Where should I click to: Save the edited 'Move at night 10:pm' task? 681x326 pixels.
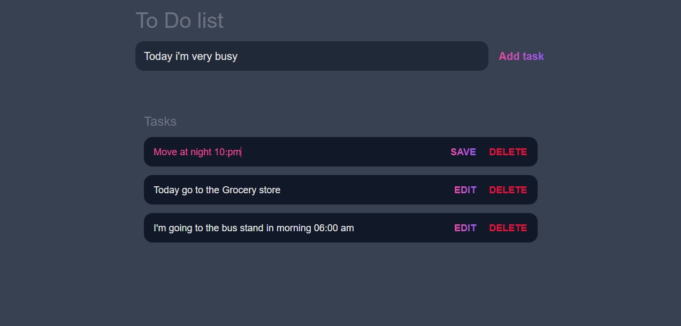(x=463, y=152)
